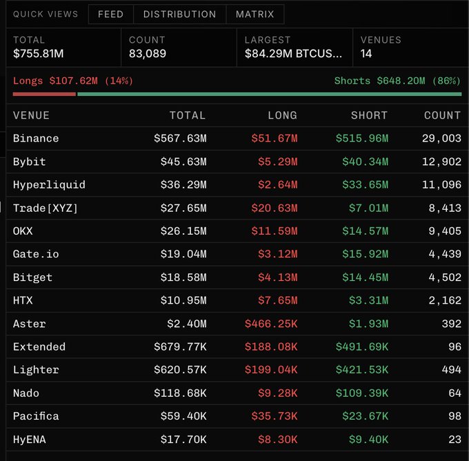Click HTX long value $7.65M

[277, 300]
